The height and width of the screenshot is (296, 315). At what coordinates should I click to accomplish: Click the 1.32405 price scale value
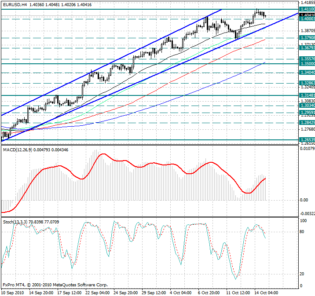click(308, 87)
